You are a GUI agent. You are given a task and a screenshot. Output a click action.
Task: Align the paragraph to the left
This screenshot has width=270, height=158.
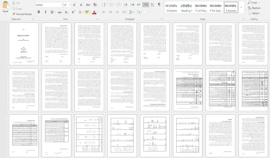(103, 12)
